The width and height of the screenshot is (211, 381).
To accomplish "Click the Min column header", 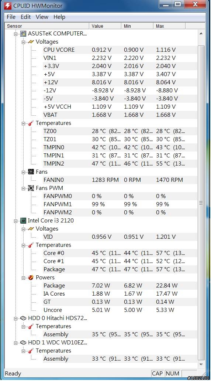I will coord(137,26).
